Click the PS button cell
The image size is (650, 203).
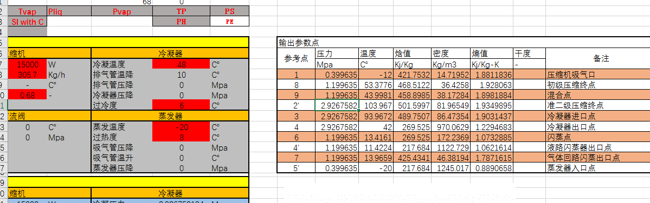click(x=230, y=11)
